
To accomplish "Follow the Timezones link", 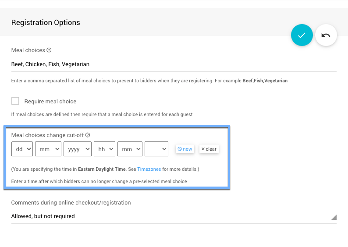I will tap(149, 169).
